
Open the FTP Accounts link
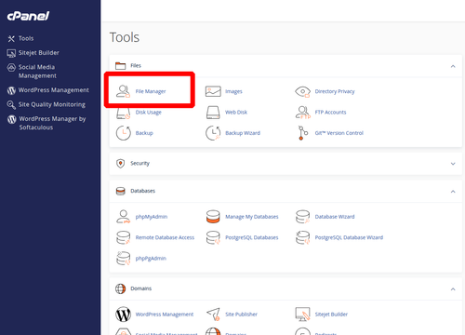coord(330,113)
